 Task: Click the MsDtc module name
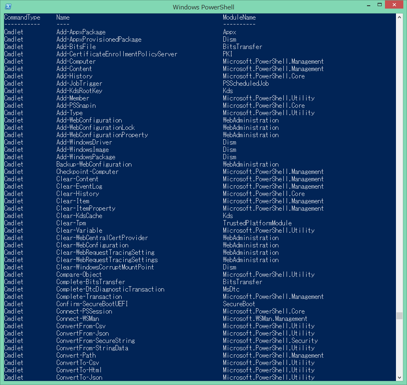point(231,289)
